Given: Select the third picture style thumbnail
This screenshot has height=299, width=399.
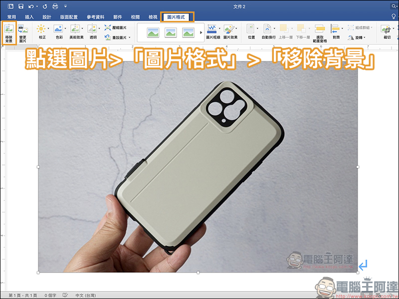Looking at the screenshot, I should point(189,32).
